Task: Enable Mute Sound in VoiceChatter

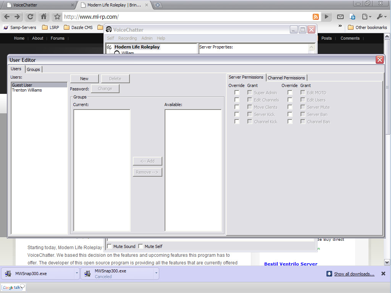Action: click(x=109, y=246)
